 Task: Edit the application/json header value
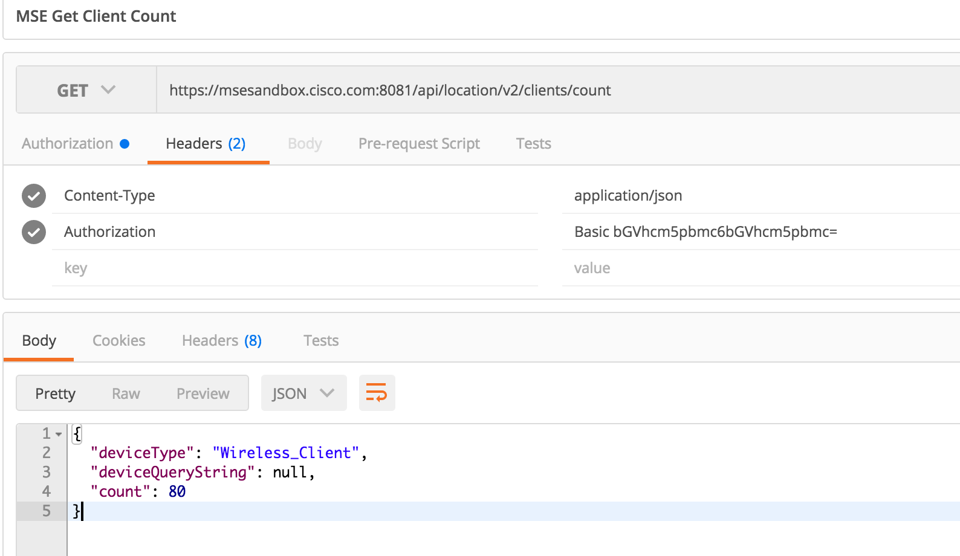point(761,196)
